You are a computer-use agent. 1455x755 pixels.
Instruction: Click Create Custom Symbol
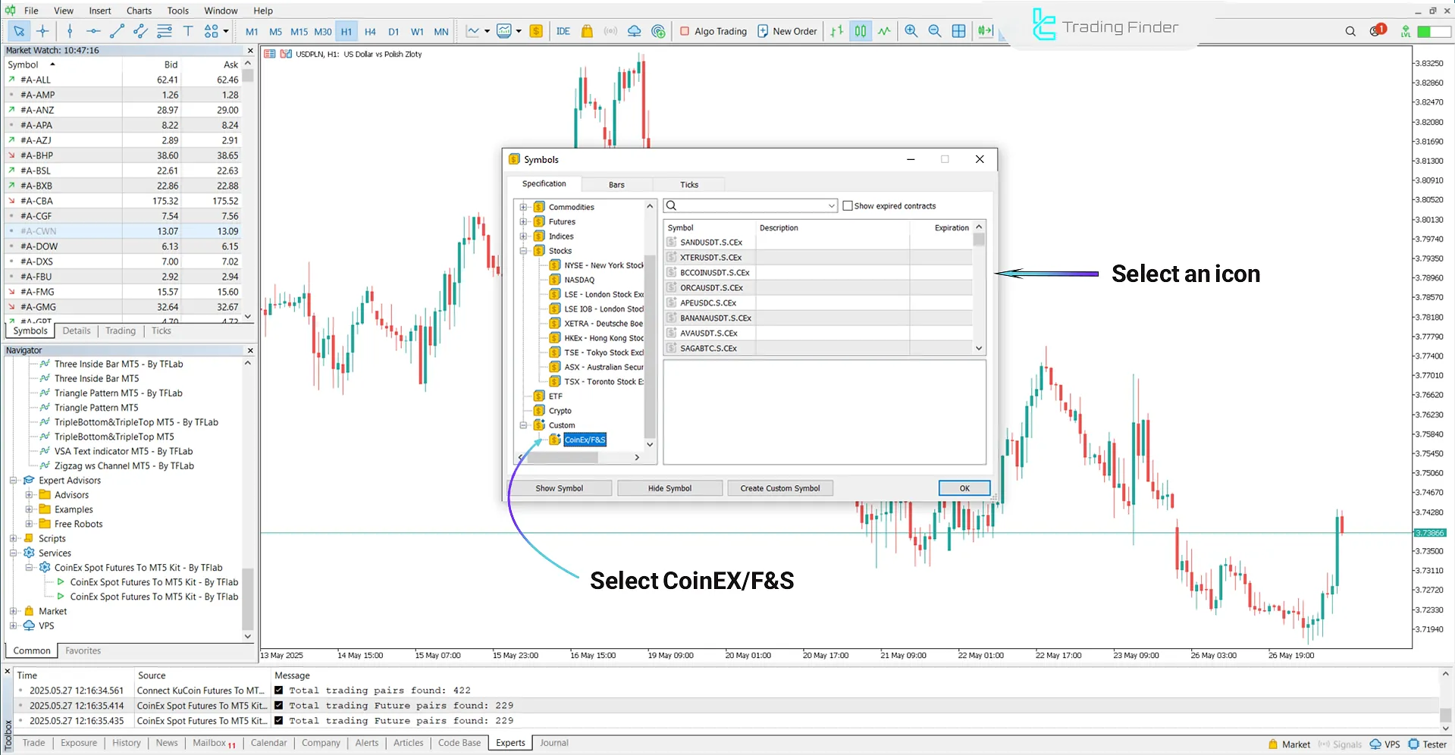pyautogui.click(x=779, y=487)
